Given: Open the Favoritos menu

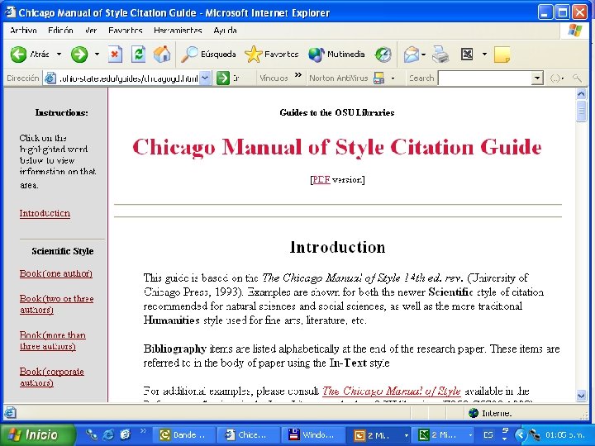Looking at the screenshot, I should pos(126,31).
